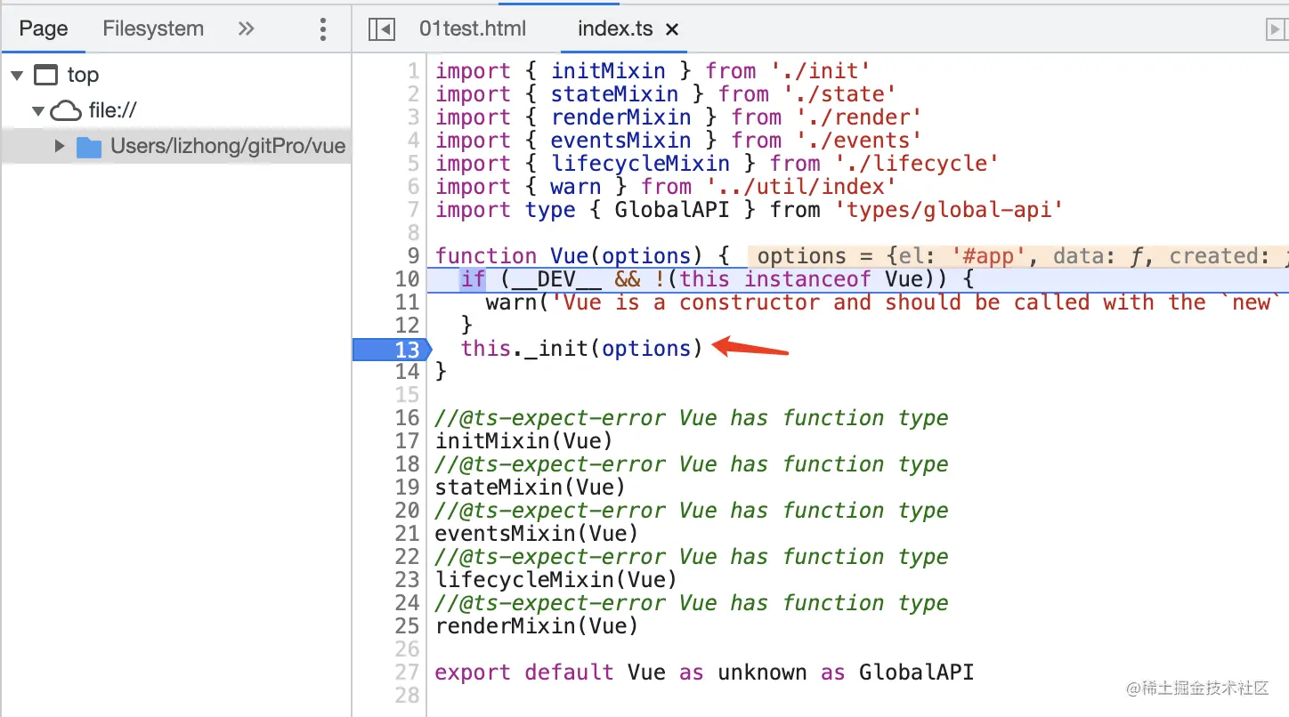Image resolution: width=1289 pixels, height=717 pixels.
Task: Select the Users/lizhong/gitPro/vue folder label
Action: click(228, 147)
